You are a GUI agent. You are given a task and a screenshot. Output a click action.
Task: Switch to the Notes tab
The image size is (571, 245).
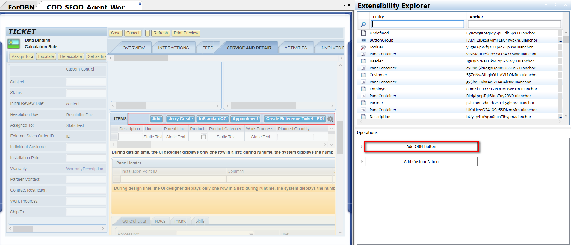coord(160,221)
